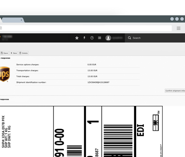The width and height of the screenshot is (185, 157).
Task: Delete the current record
Action: [23, 53]
